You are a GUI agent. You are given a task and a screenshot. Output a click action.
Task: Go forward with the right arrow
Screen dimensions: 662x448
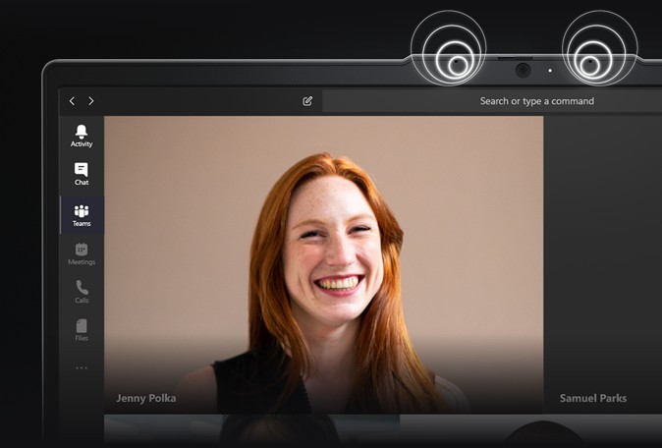[x=91, y=101]
